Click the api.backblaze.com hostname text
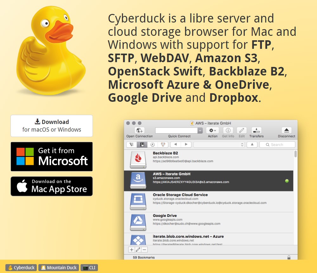Viewport: 317px width, 273px height. (x=166, y=157)
